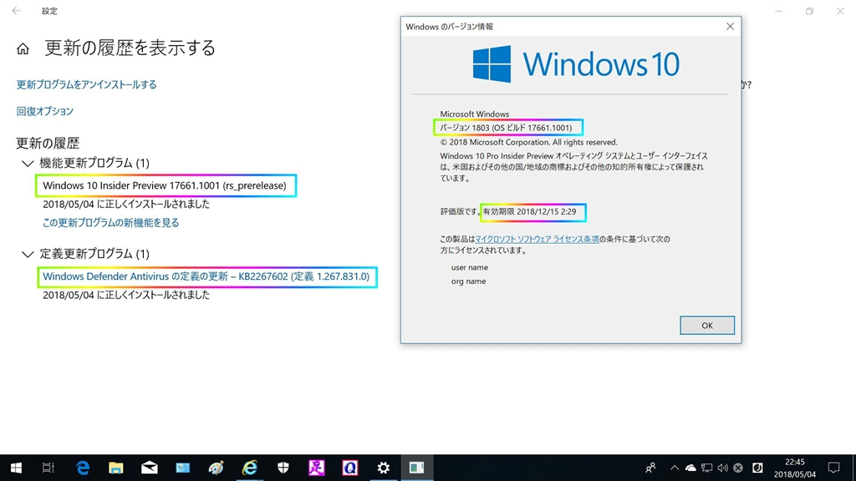Open OneDrive cloud tray icon
Screen dimensions: 856x481
690,468
